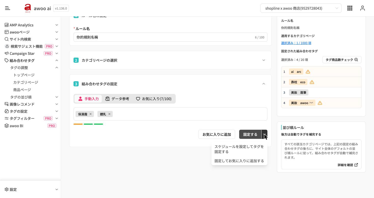Switch to the お気に入り(7/100) tab
The height and width of the screenshot is (198, 374).
(x=154, y=99)
